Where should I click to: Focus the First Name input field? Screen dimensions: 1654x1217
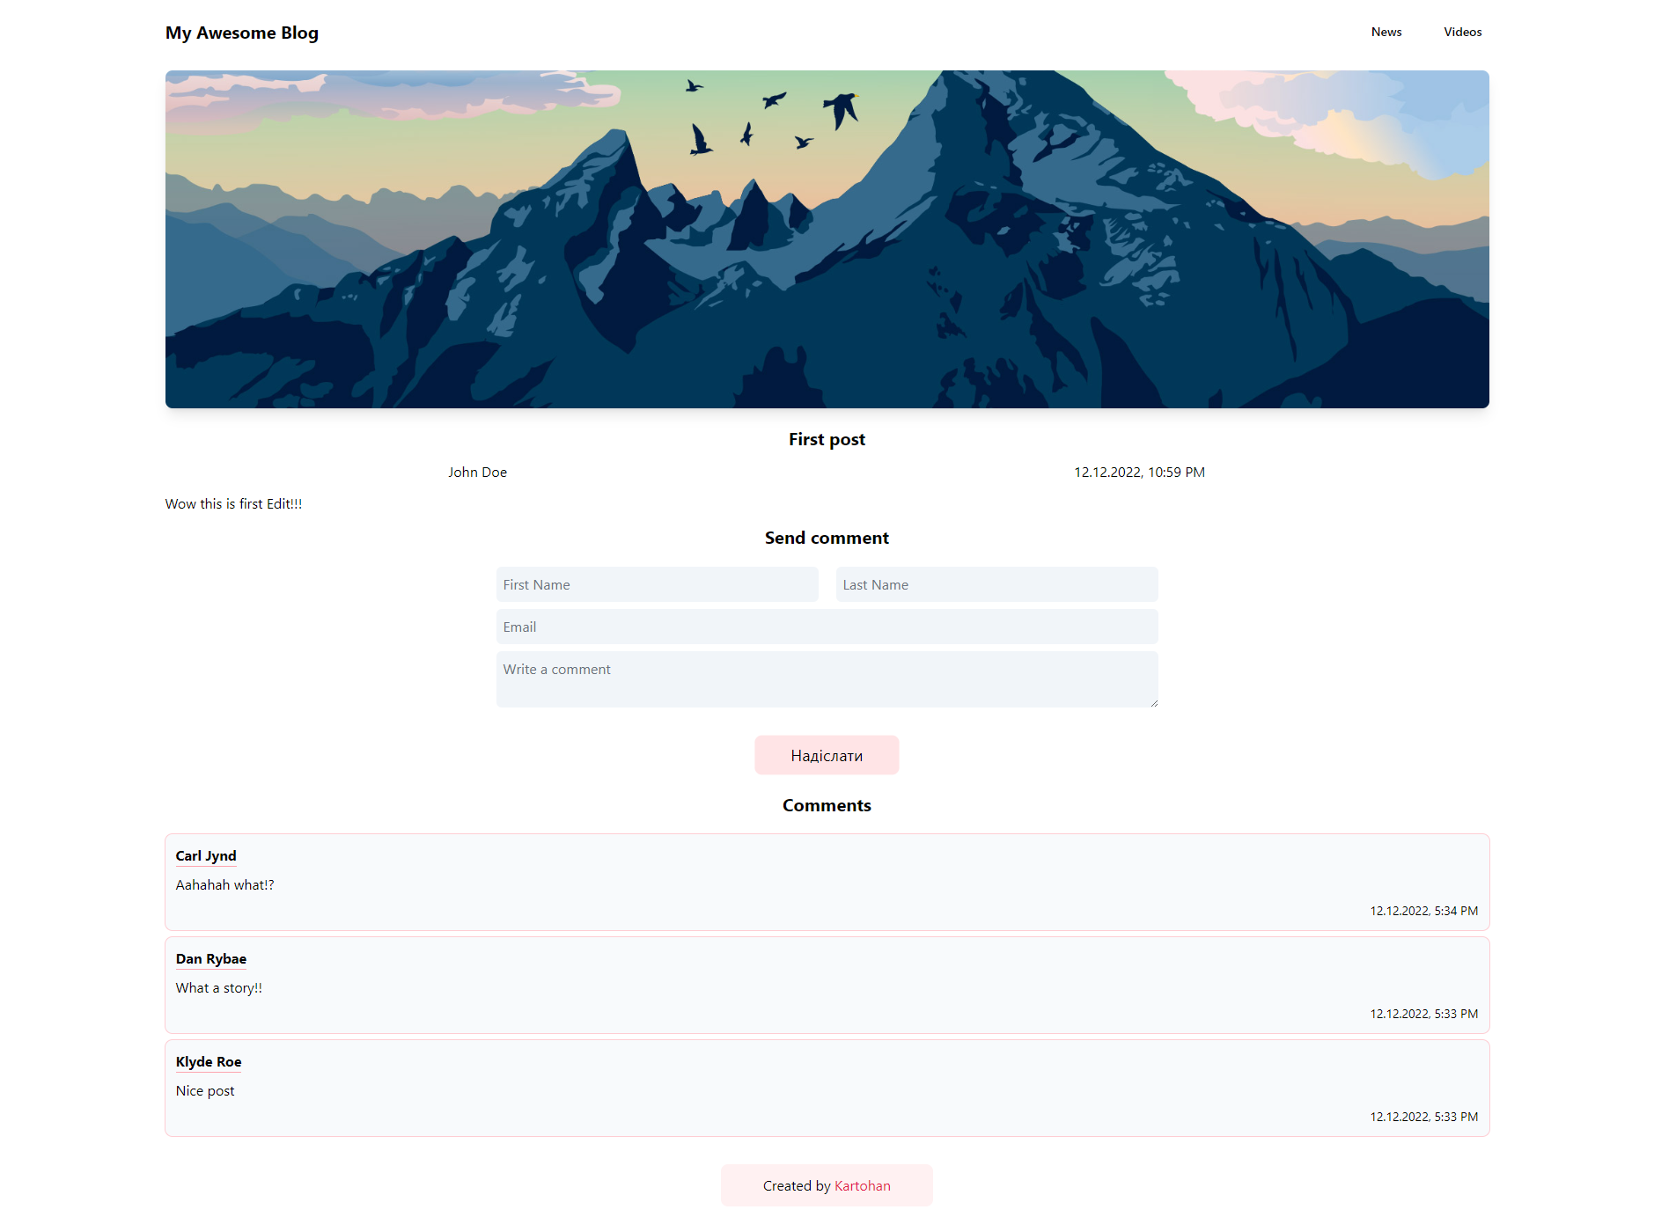[657, 584]
